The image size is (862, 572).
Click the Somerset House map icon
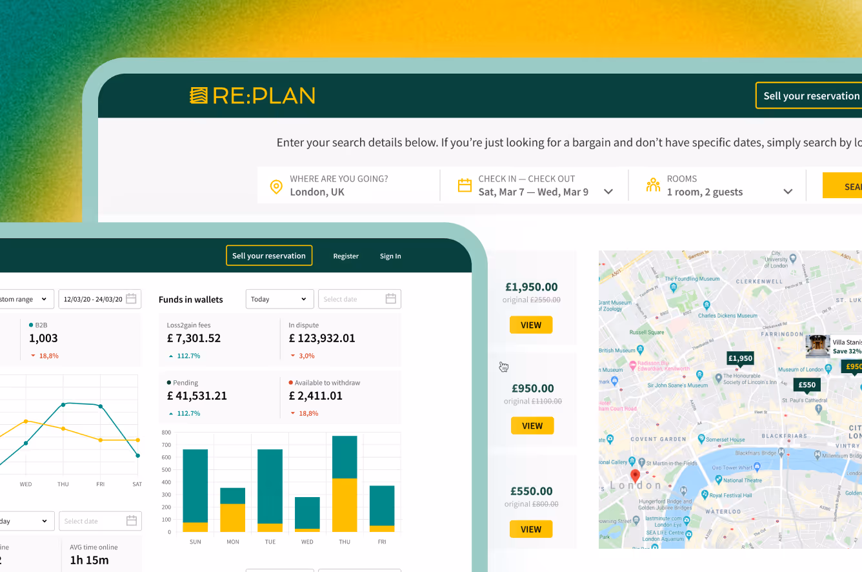pos(701,439)
